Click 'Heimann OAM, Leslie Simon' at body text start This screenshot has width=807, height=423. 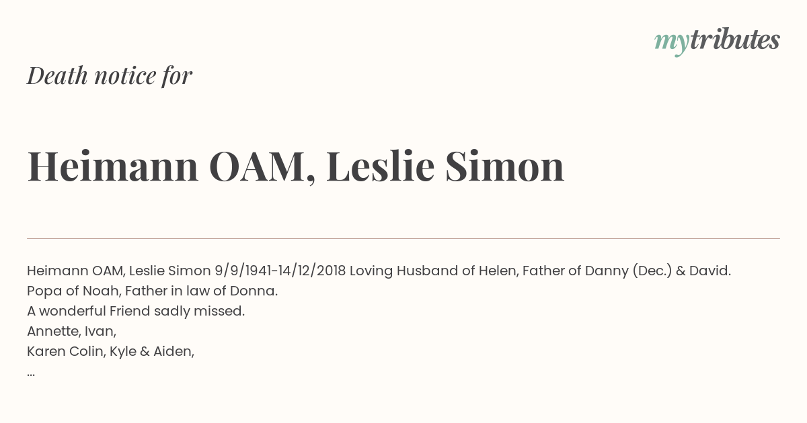pos(119,271)
